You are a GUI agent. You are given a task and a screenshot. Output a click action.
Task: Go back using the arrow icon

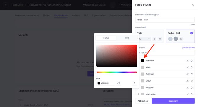tap(6, 5)
